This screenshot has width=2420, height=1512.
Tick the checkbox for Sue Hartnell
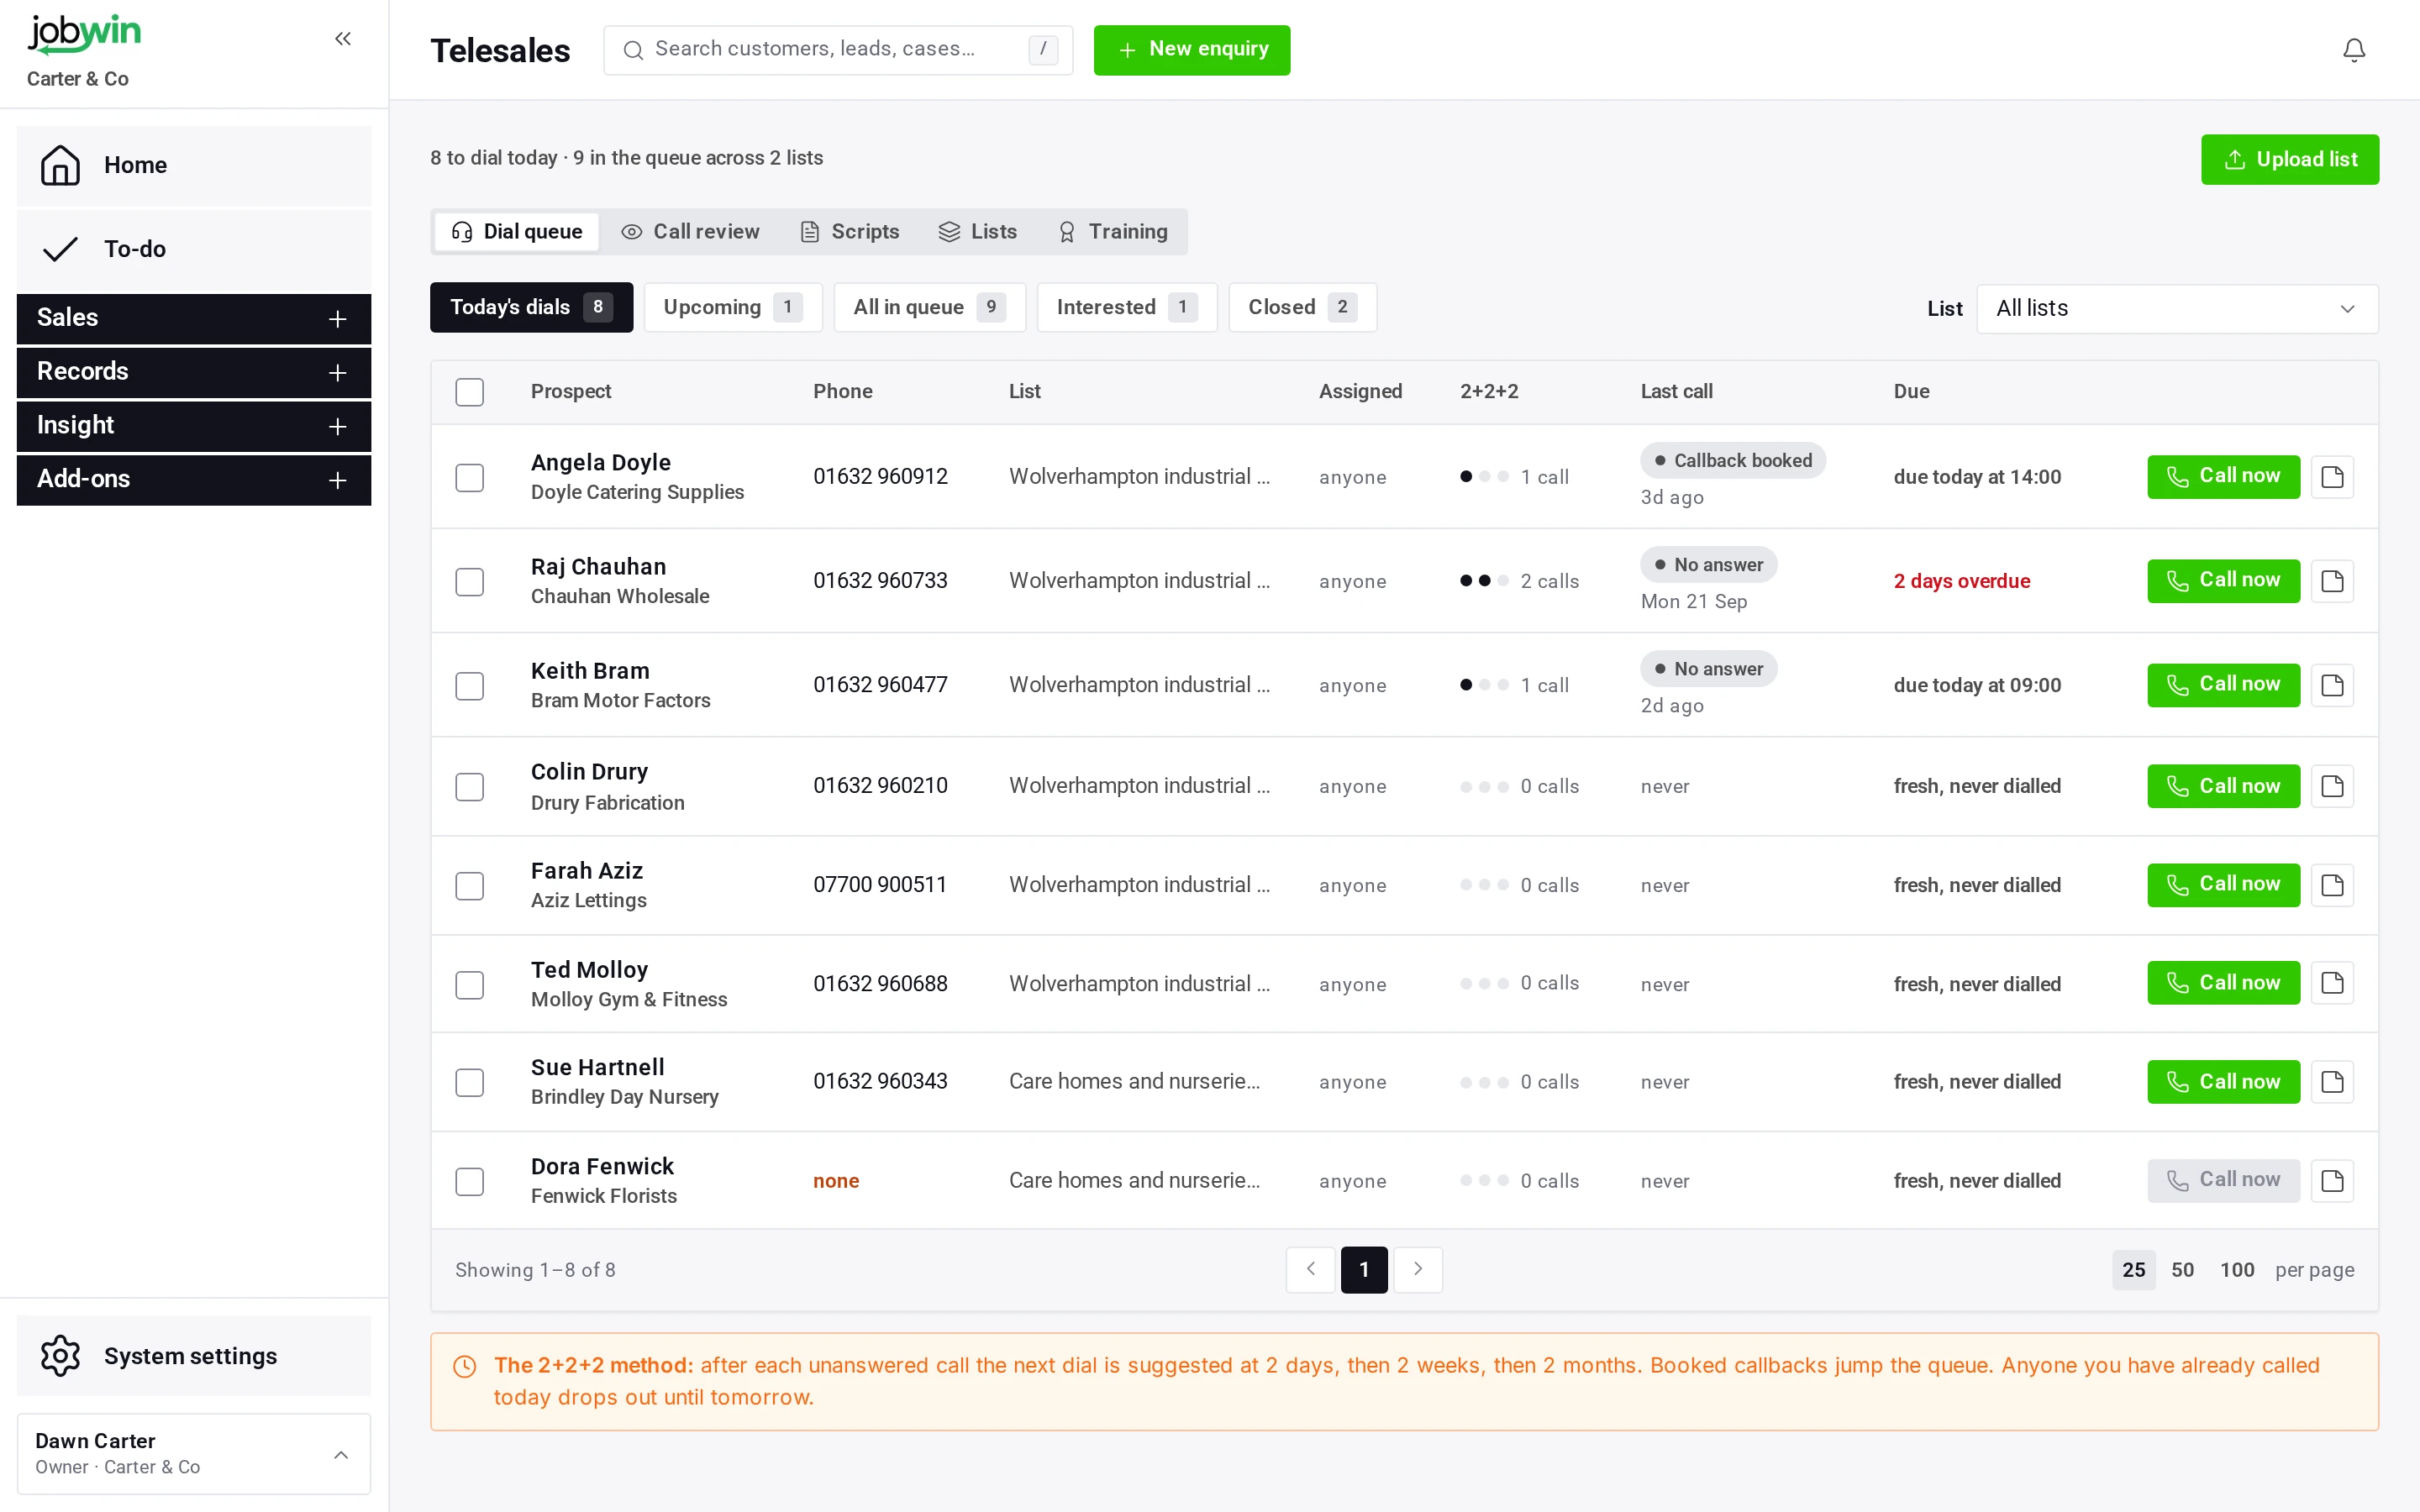pyautogui.click(x=469, y=1082)
